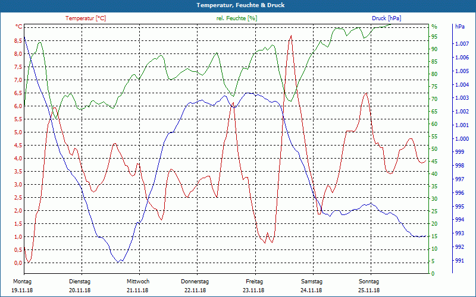
Task: Select the green '50' humidity axis value
Action: pos(434,149)
